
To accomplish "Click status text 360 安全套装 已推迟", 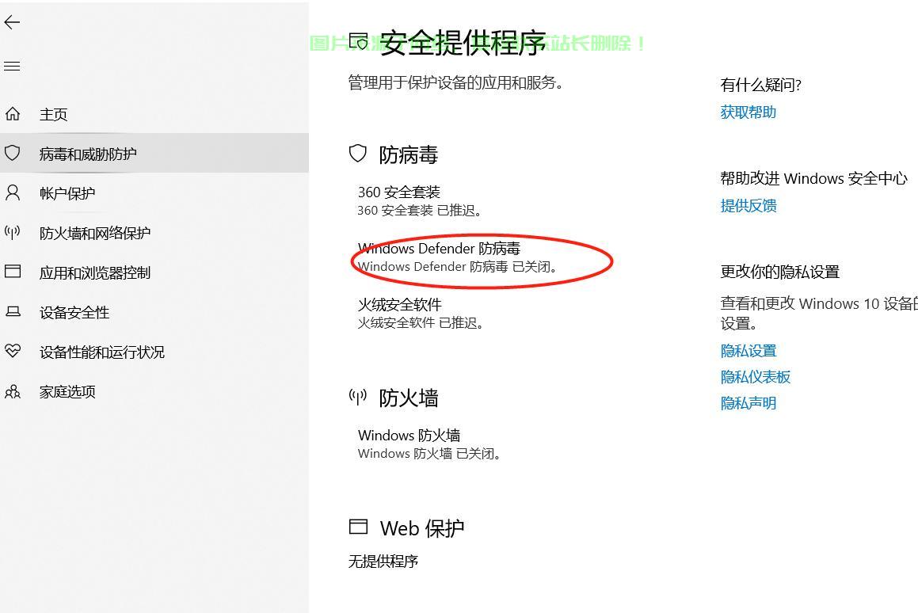I will [420, 210].
